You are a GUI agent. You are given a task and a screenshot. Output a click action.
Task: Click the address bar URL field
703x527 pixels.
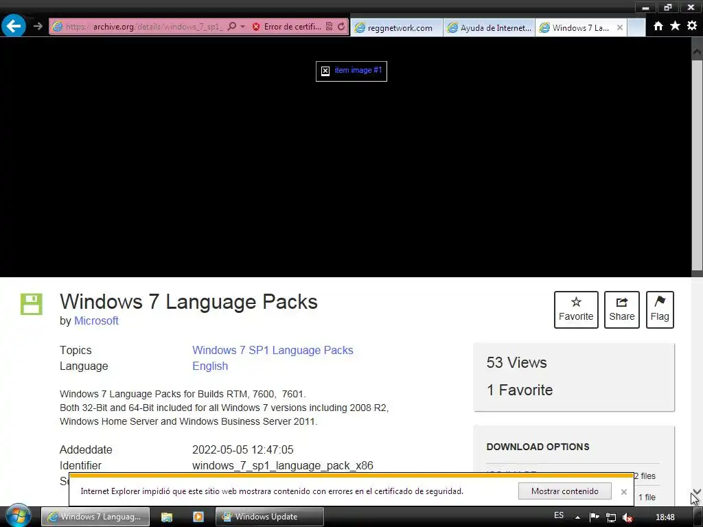point(143,27)
